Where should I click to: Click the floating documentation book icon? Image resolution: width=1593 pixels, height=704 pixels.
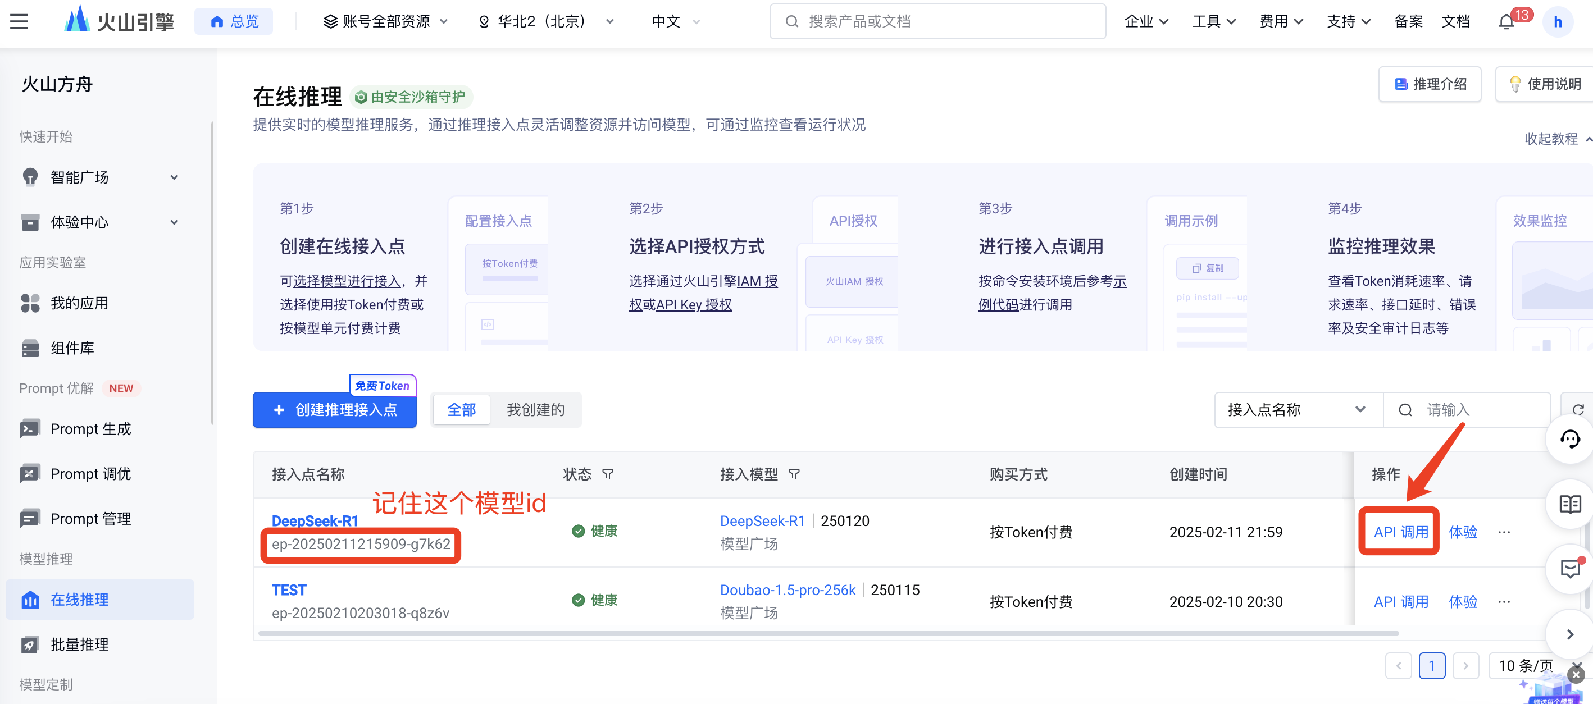pos(1569,504)
